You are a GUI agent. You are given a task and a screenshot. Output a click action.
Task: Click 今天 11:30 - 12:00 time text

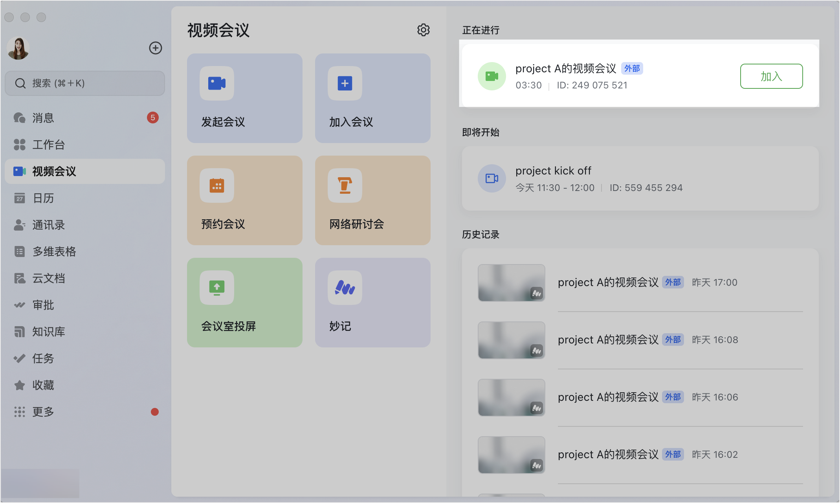pyautogui.click(x=555, y=188)
